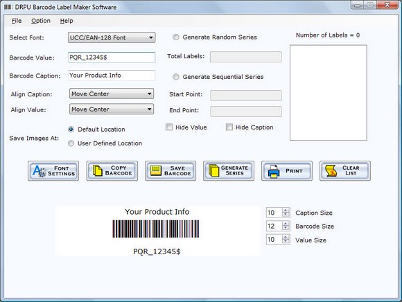Enable the Hide Value checkbox
The width and height of the screenshot is (402, 302).
tap(169, 127)
